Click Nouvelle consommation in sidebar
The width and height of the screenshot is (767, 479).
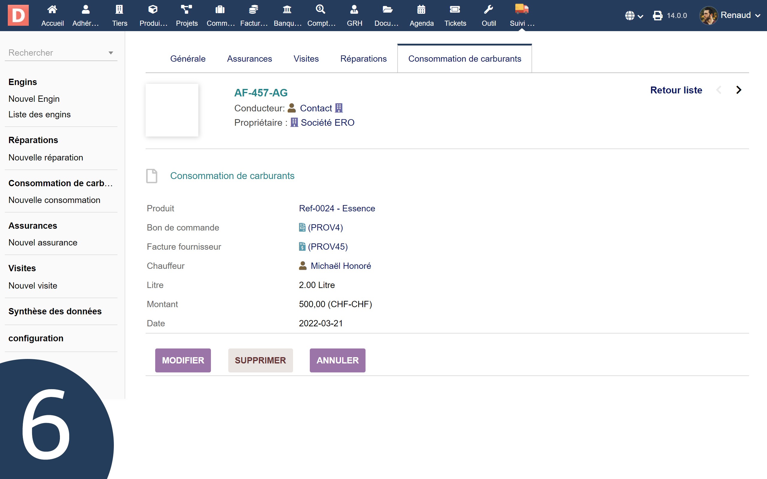click(54, 200)
